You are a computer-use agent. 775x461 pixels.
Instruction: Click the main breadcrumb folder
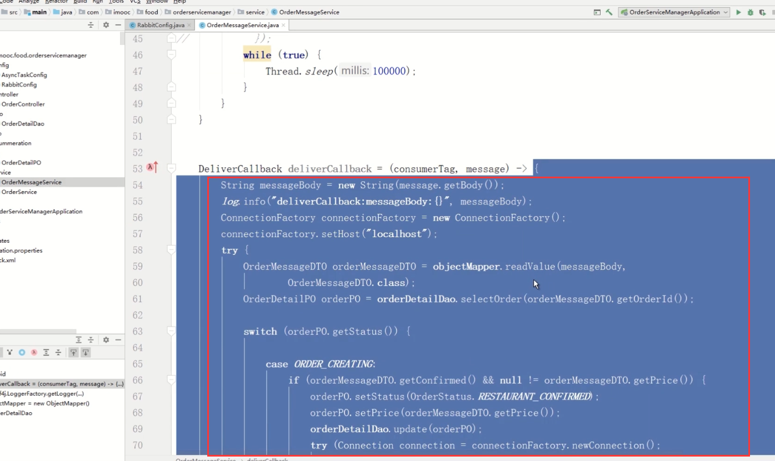(36, 12)
